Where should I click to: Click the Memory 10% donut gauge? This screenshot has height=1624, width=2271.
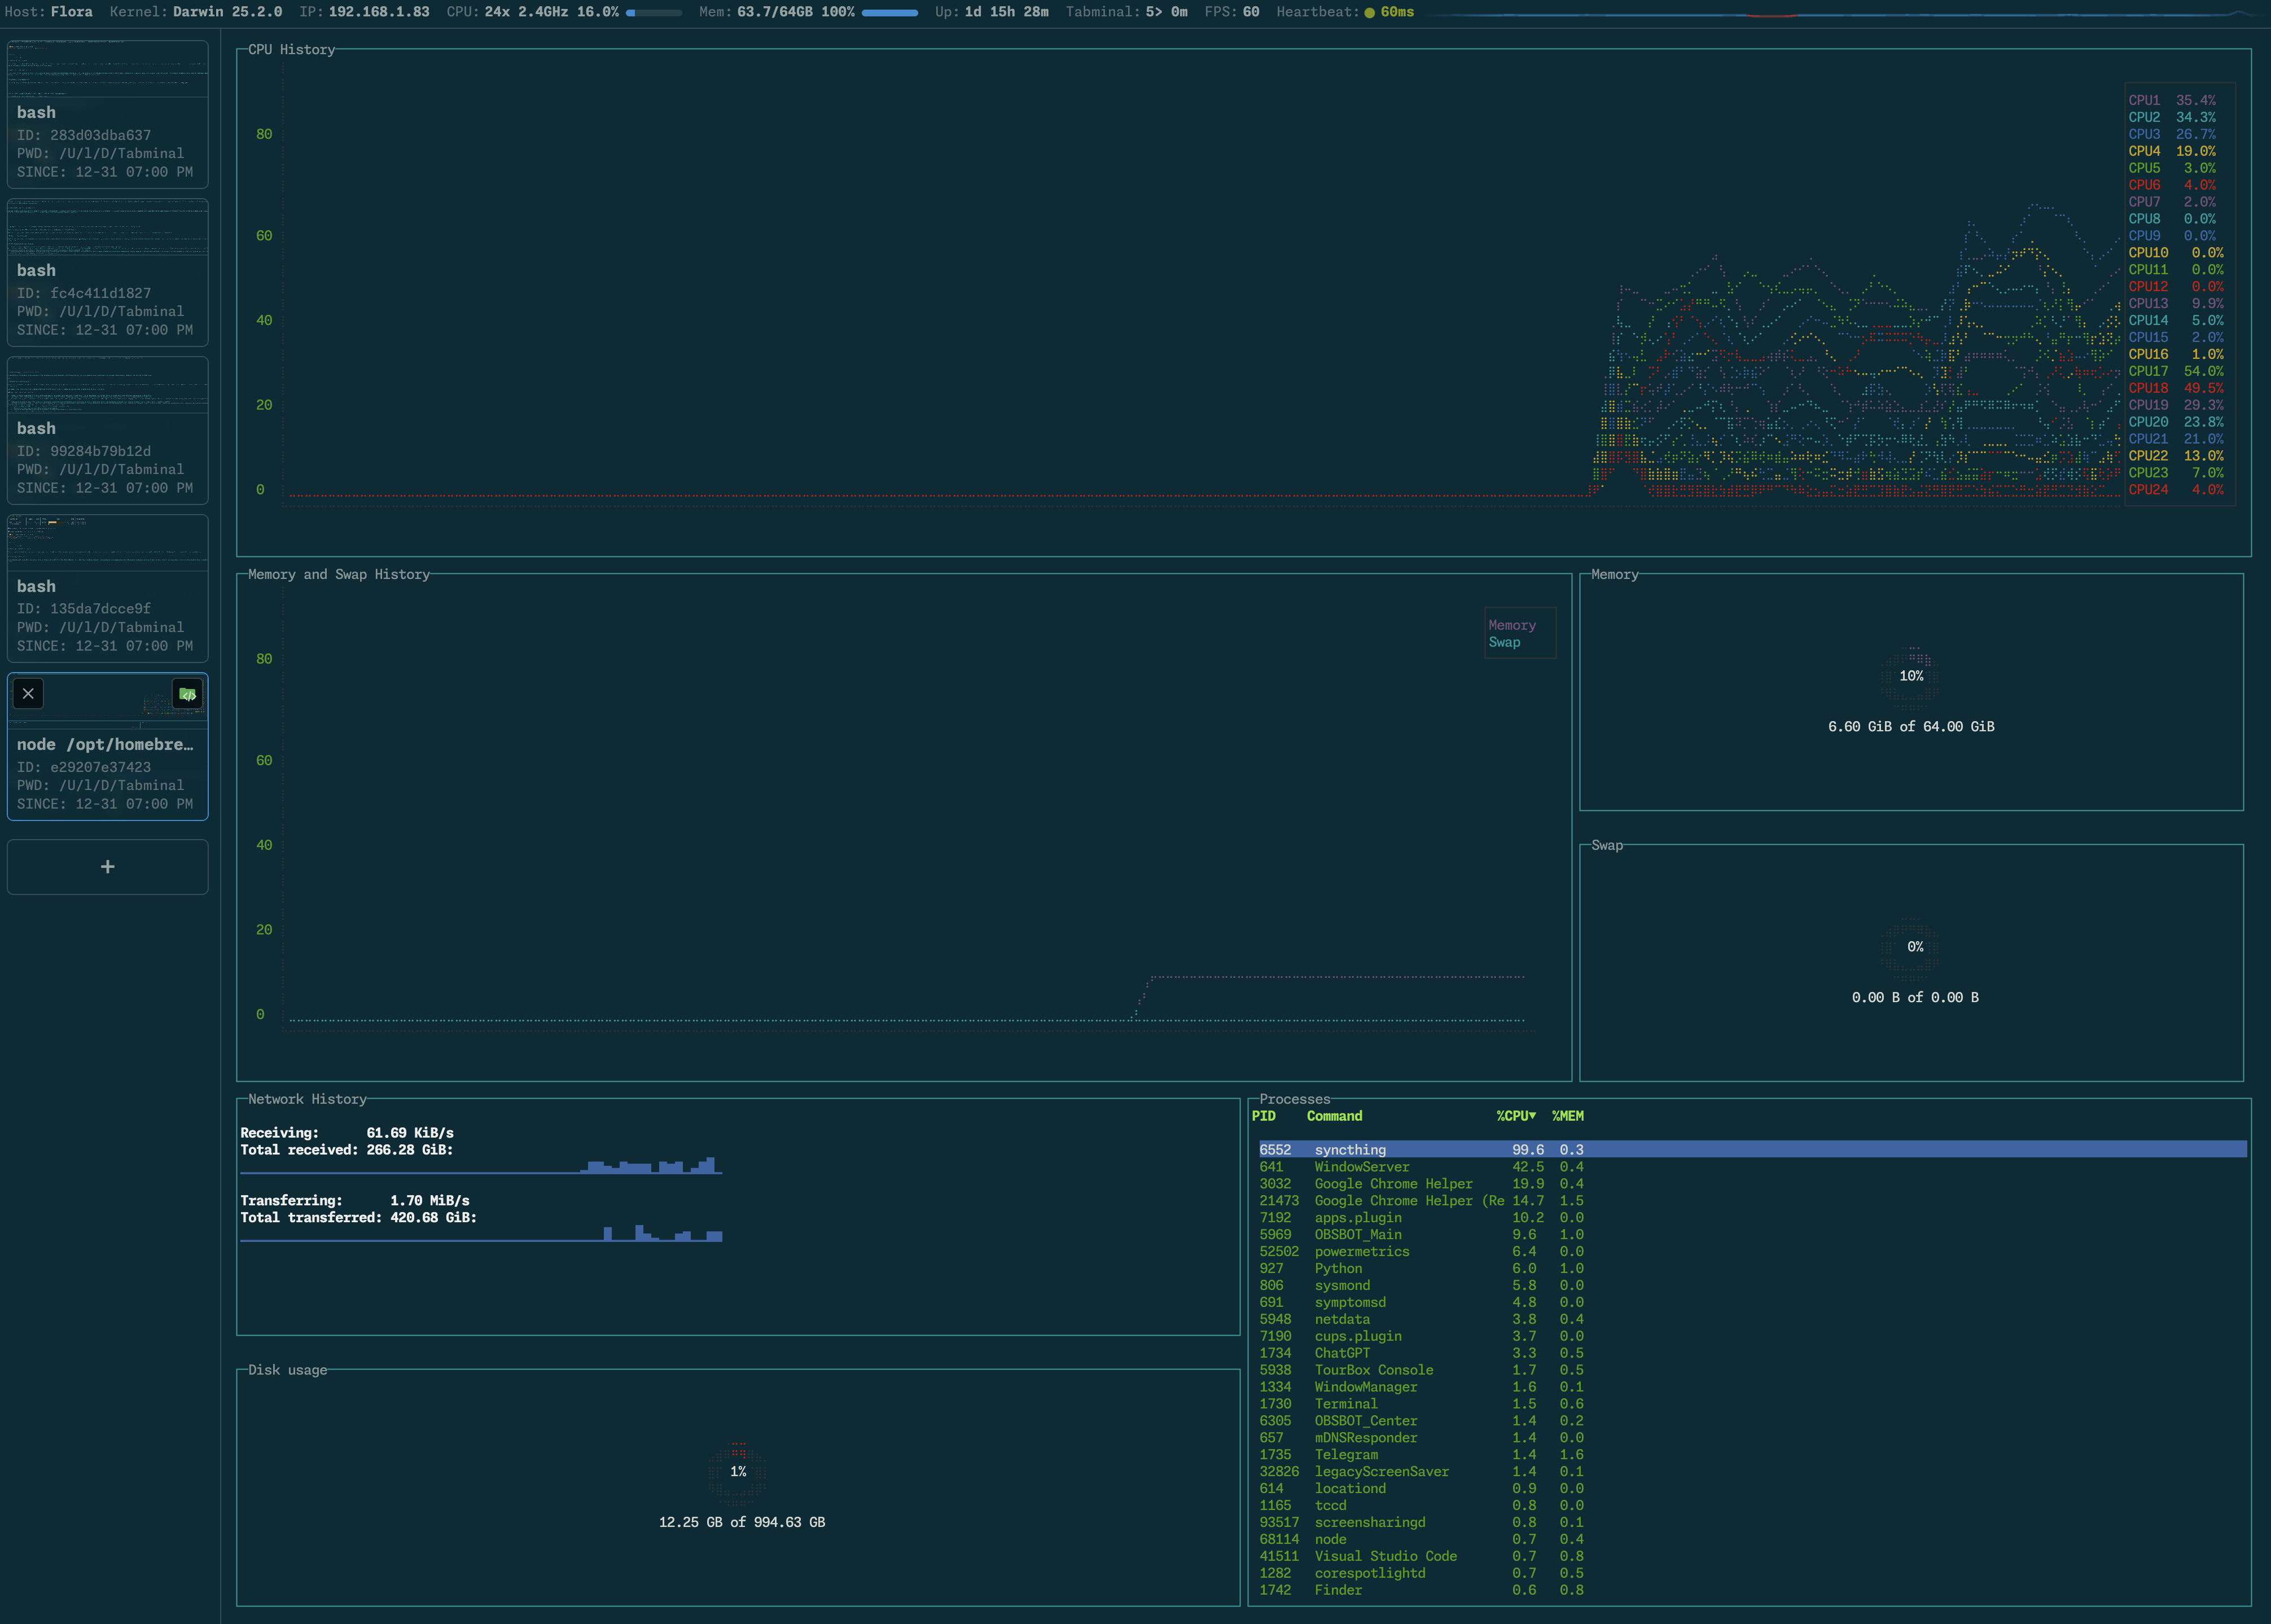point(1911,677)
